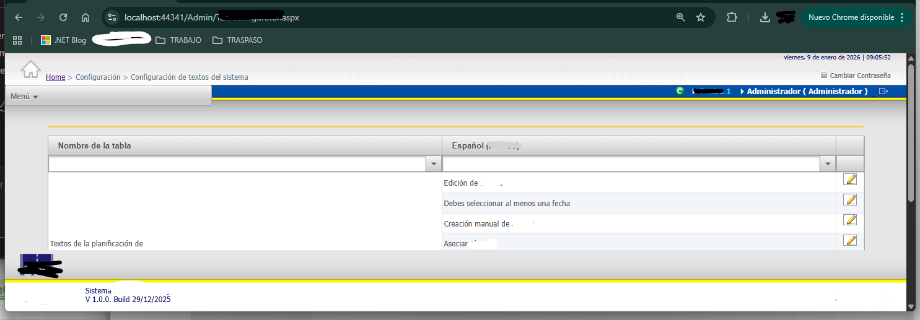Open Chrome downloads icon
Screen dimensions: 920x320
pyautogui.click(x=765, y=17)
